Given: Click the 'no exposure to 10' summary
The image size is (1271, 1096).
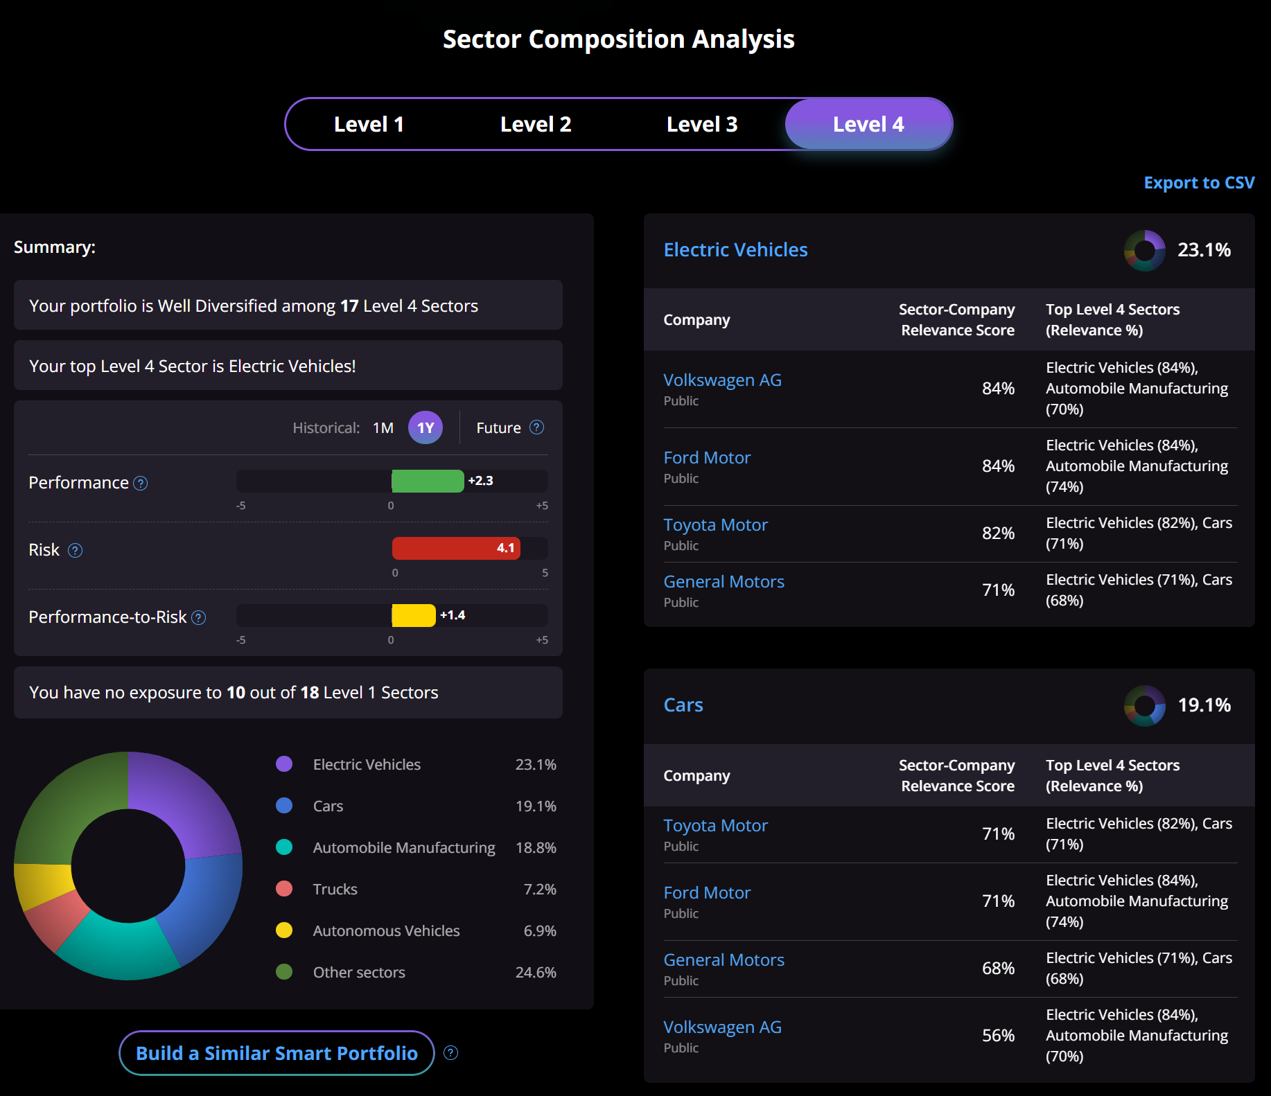Looking at the screenshot, I should click(288, 692).
